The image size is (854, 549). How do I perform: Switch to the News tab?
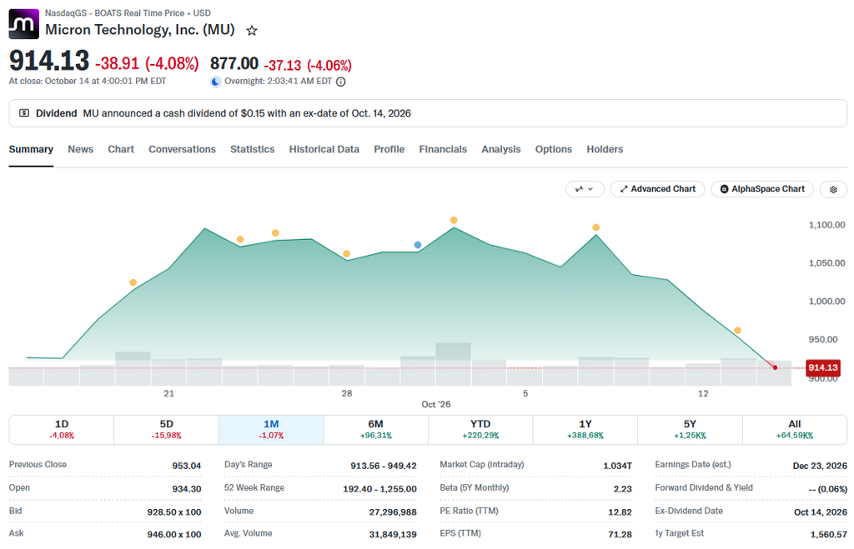pos(81,149)
